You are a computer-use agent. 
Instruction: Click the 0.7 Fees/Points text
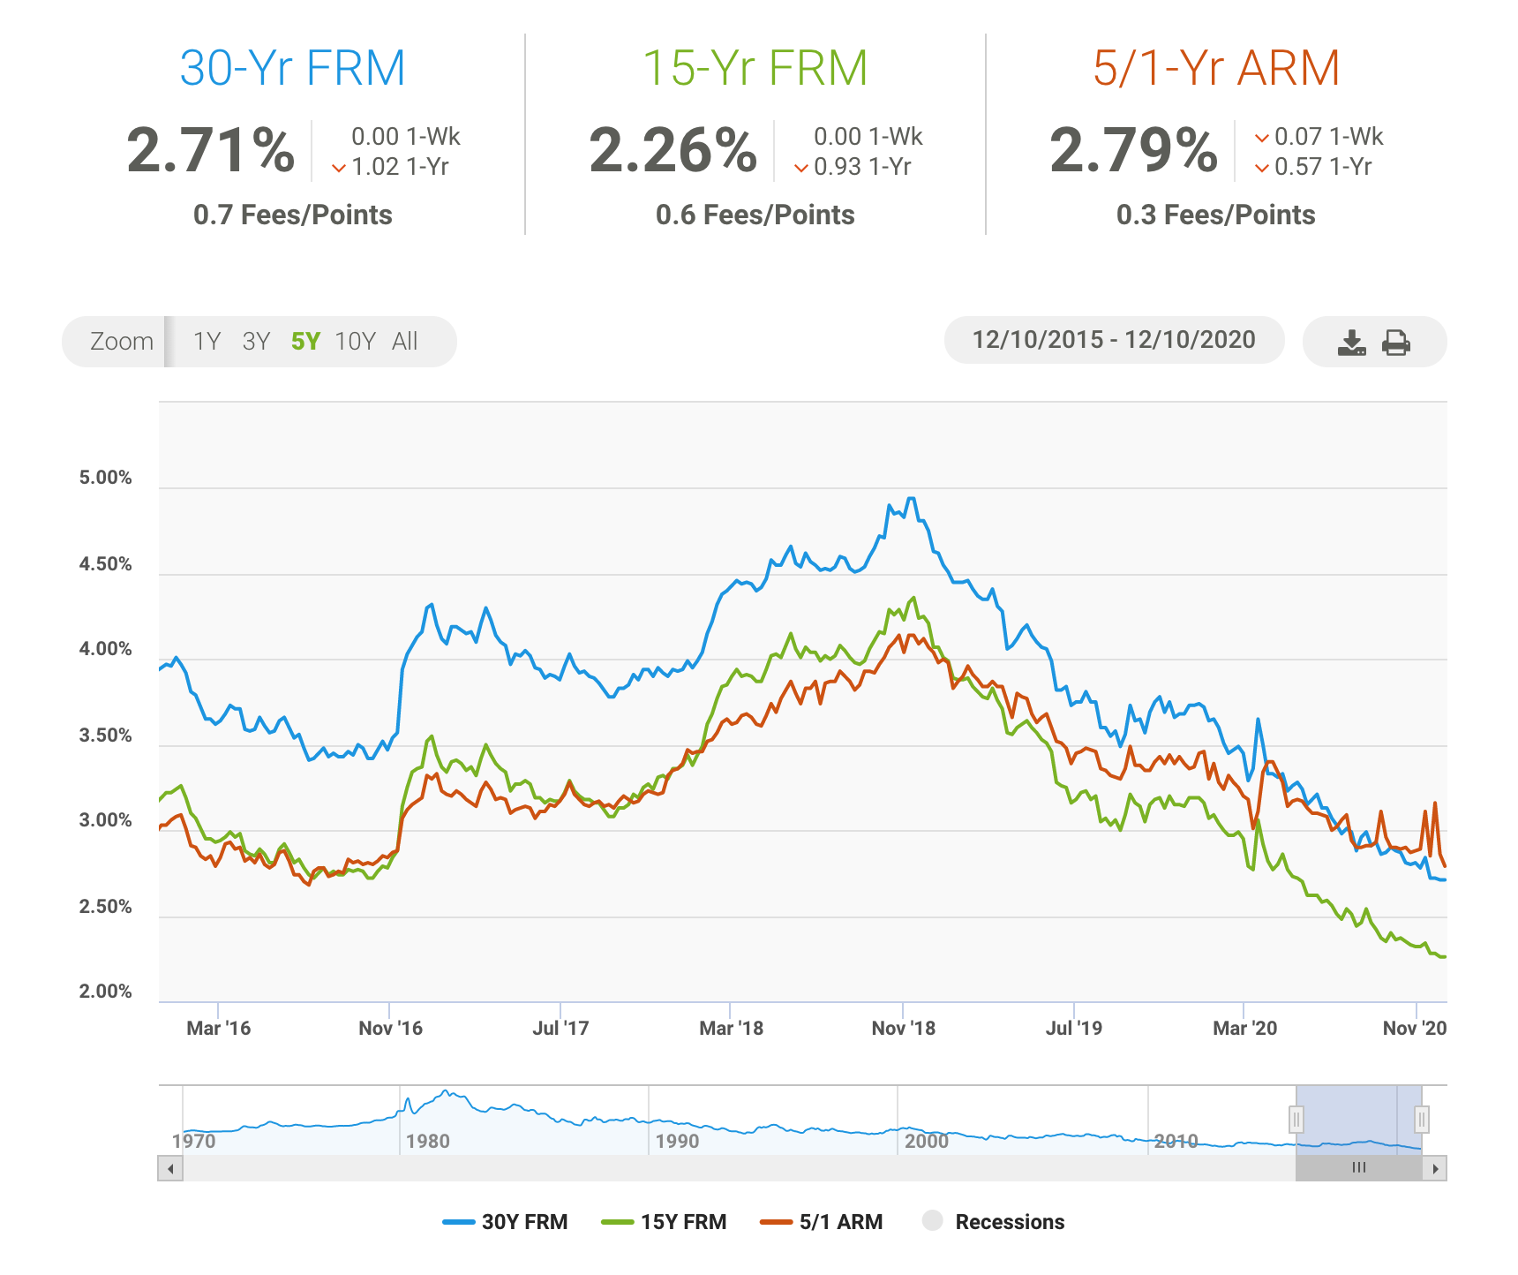point(293,215)
